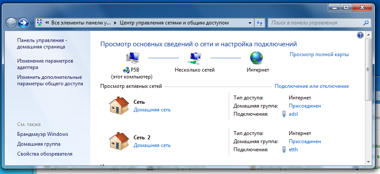This screenshot has width=380, height=174.
Task: Click the 'Сеть 2' network name text
Action: click(142, 138)
